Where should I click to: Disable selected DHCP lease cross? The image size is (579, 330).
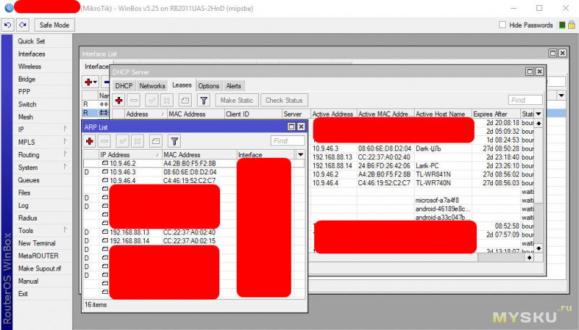pos(167,100)
